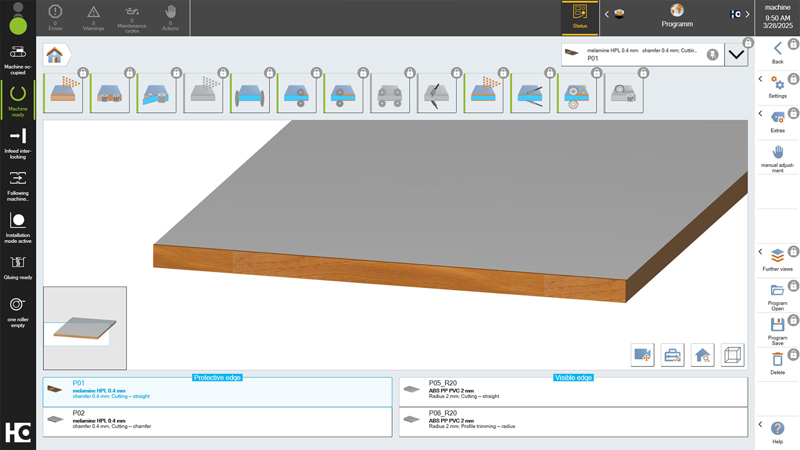Toggle the wireframe cube view
Image resolution: width=800 pixels, height=450 pixels.
point(732,355)
